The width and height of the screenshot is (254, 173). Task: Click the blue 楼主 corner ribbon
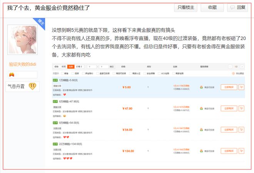(40, 23)
